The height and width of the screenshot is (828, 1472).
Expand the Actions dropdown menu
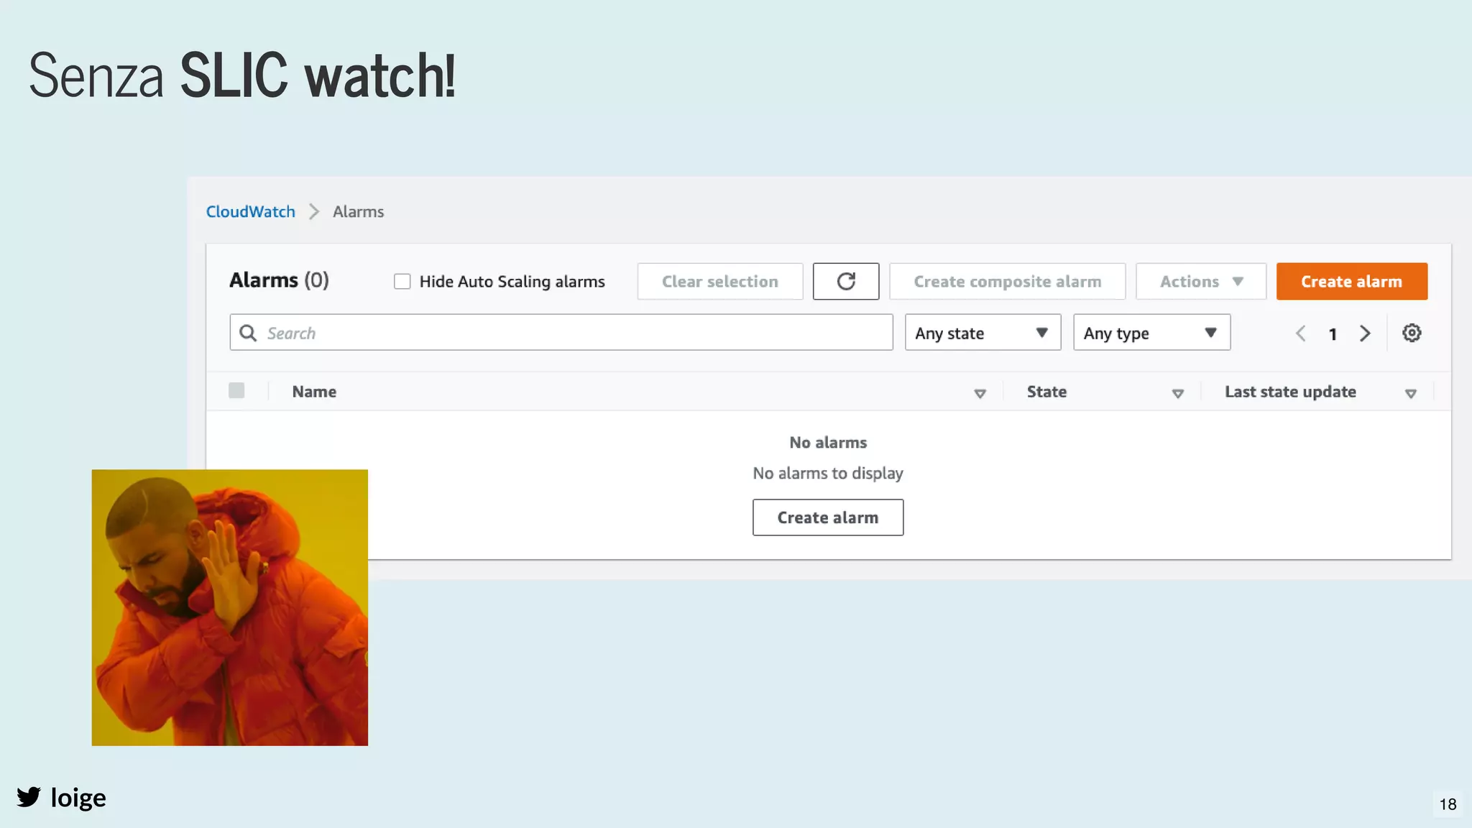(x=1200, y=281)
